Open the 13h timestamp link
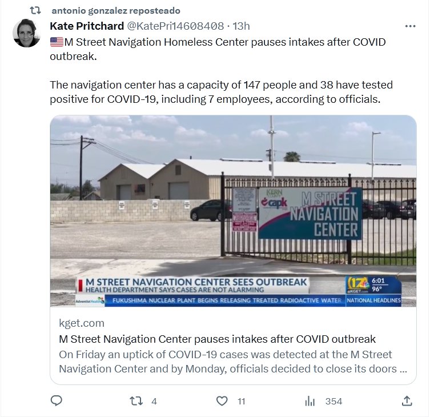434x417 pixels. tap(241, 26)
